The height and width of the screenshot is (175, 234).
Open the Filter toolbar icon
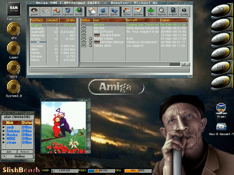(151, 11)
